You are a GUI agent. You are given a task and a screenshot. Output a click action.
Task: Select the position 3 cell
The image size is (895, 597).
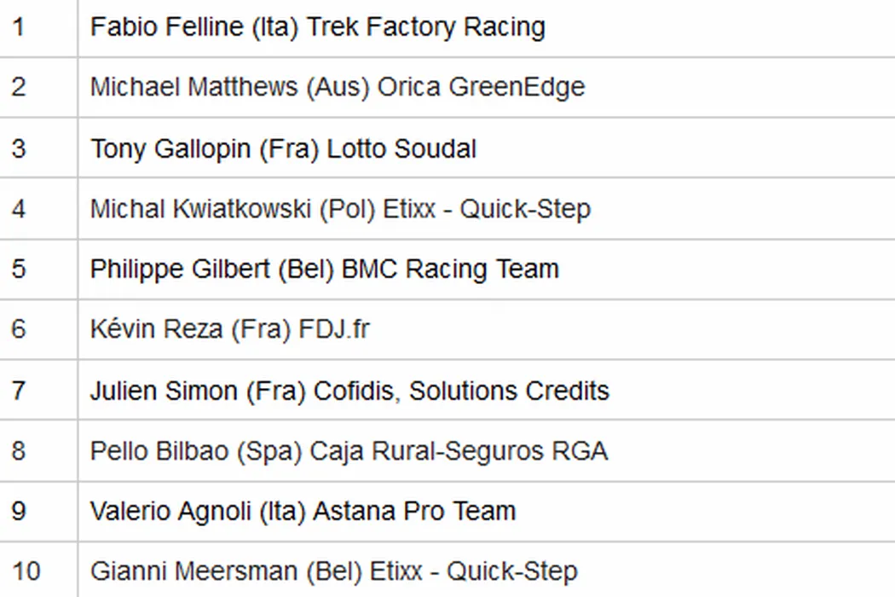click(19, 148)
